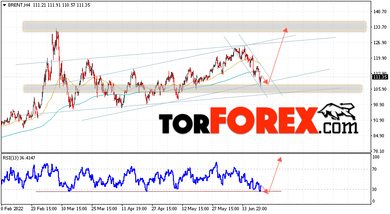Click the bull icon in TorForex logo
This screenshot has height=214, width=390.
pos(337,111)
